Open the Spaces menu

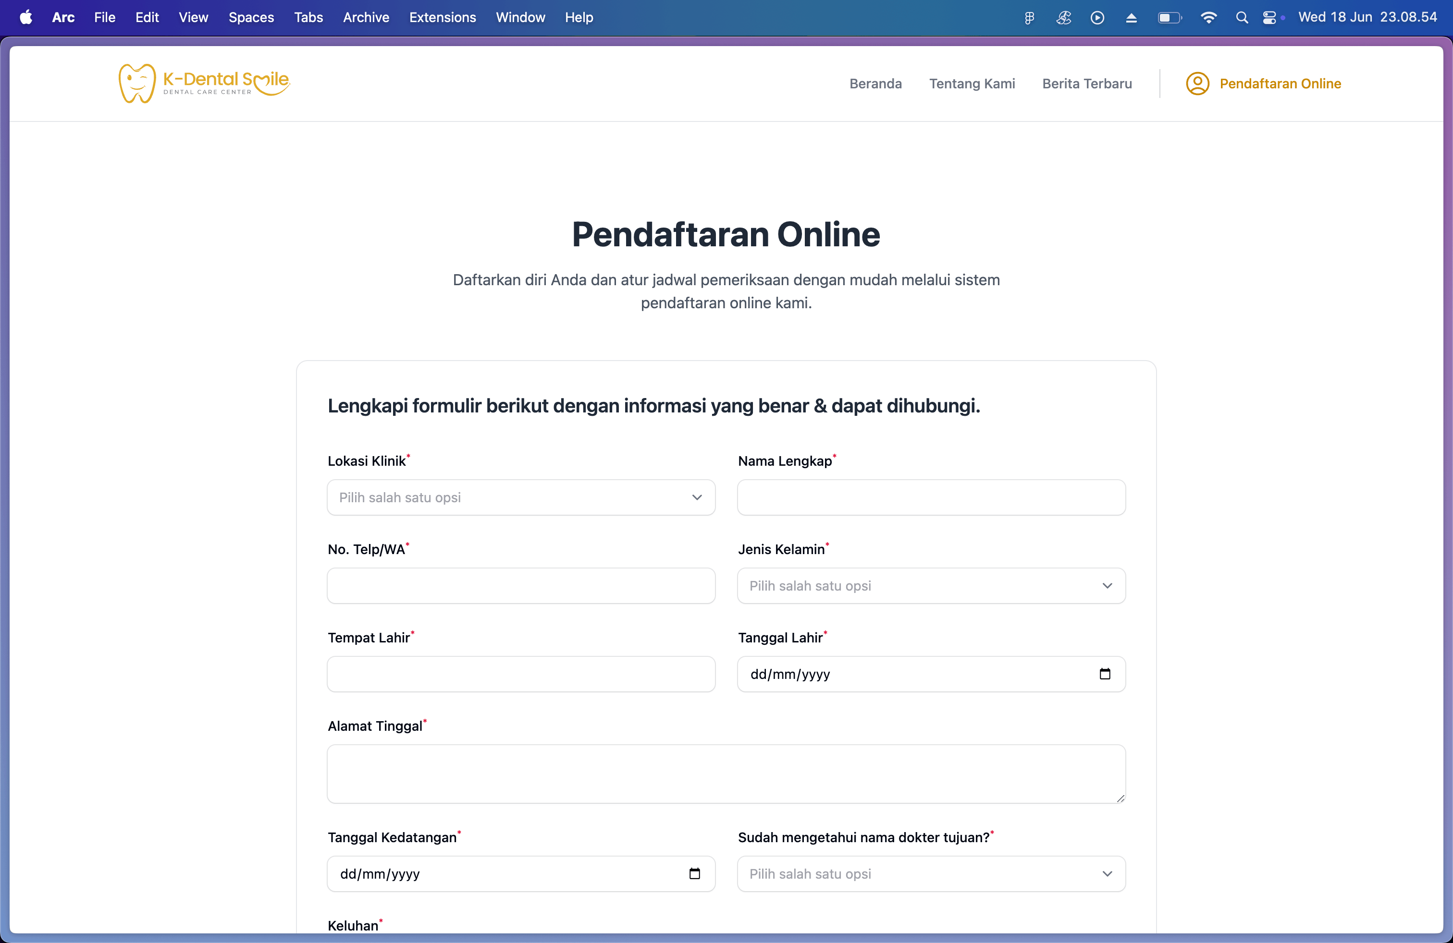[x=251, y=18]
